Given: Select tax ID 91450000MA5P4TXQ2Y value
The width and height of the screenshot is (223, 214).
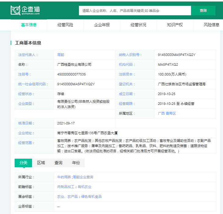Looking at the screenshot, I should 177,55.
